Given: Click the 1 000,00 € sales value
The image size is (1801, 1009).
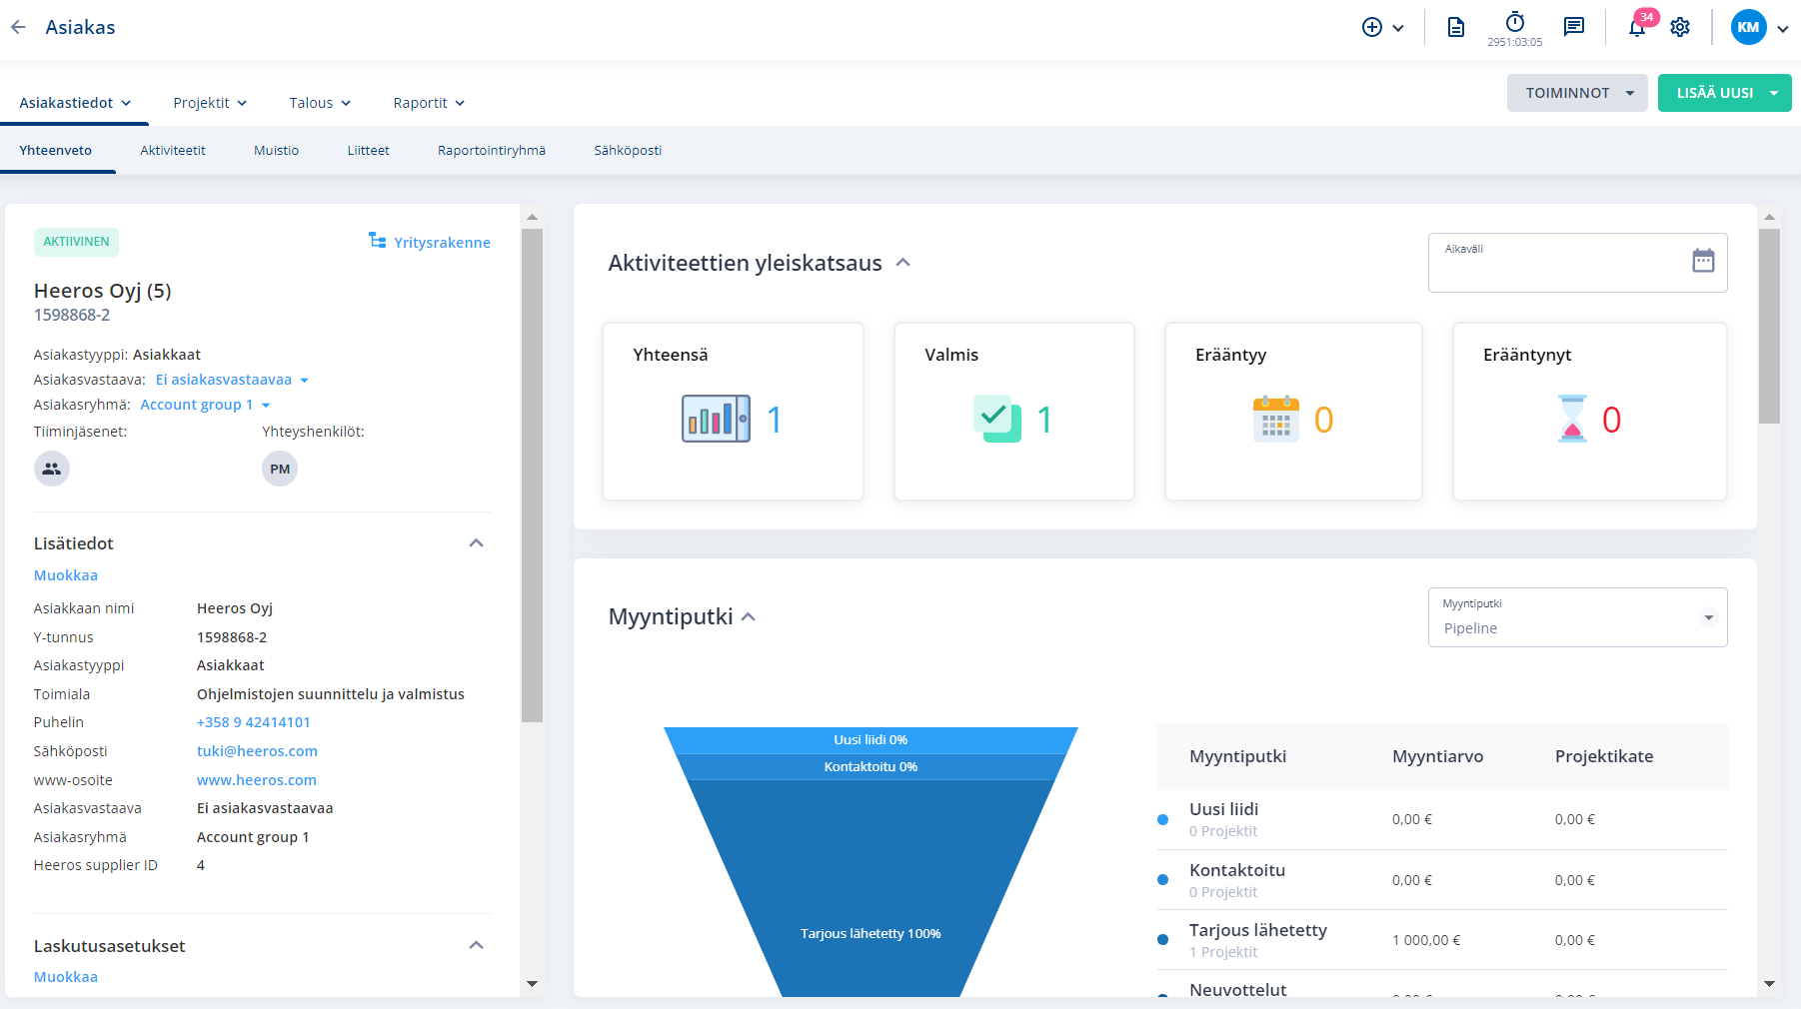Looking at the screenshot, I should tap(1426, 940).
